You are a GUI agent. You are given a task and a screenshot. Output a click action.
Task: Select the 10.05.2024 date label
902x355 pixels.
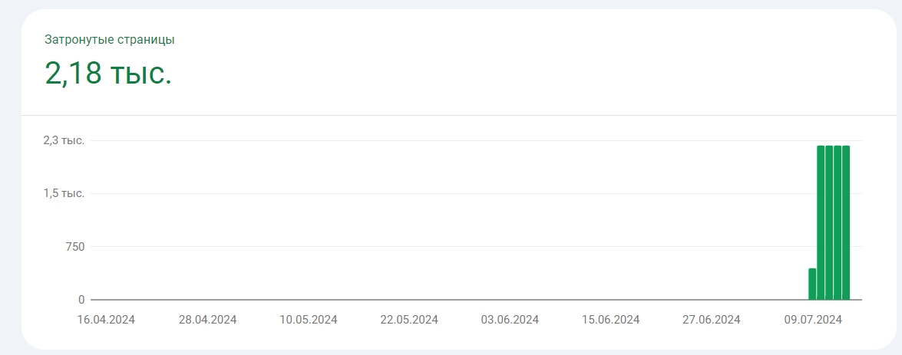pos(309,320)
